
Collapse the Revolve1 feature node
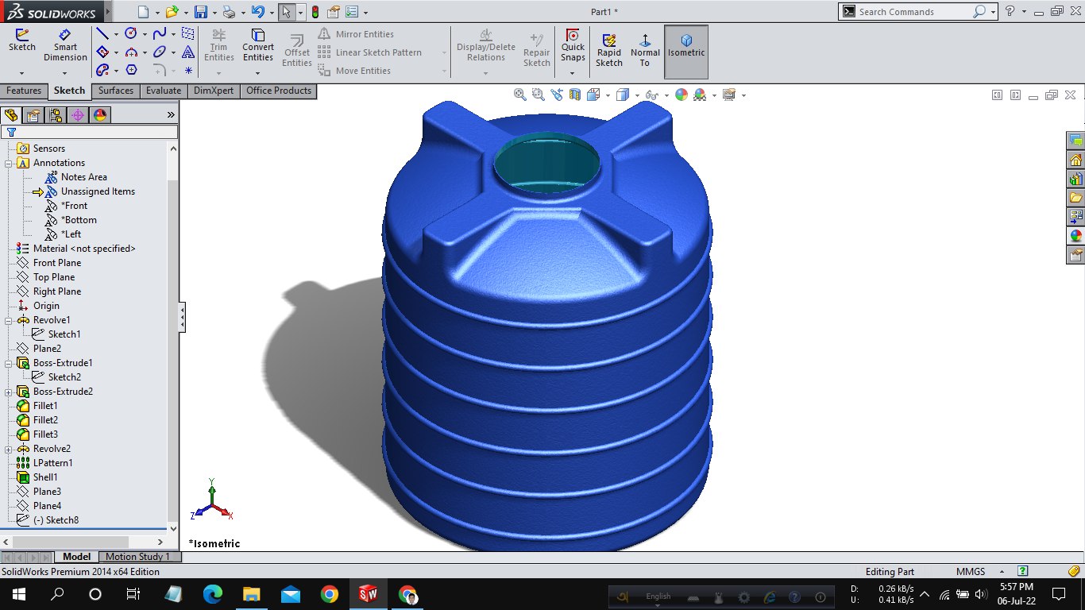tap(9, 320)
